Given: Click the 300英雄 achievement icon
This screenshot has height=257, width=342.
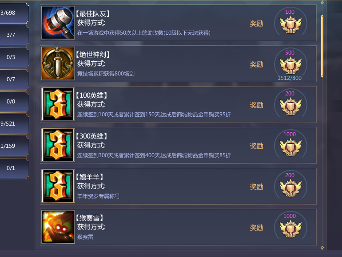Looking at the screenshot, I should coord(58,145).
